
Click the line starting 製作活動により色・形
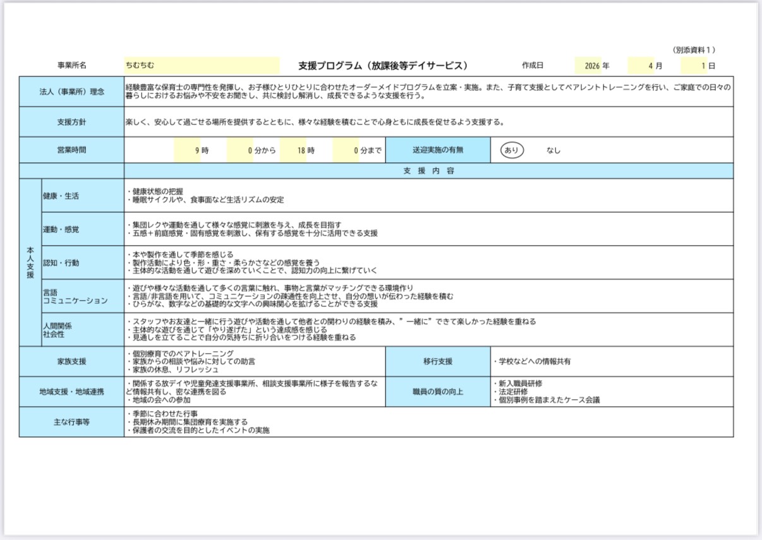click(223, 263)
